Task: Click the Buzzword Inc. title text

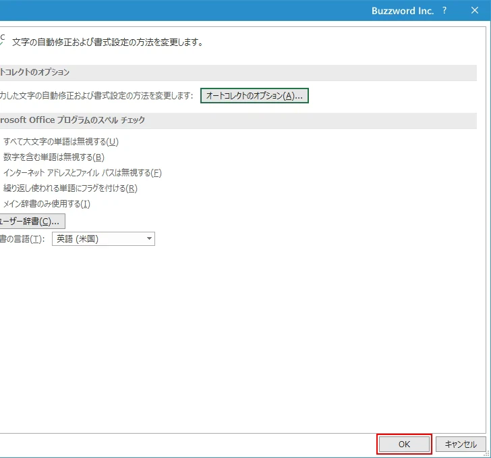Action: (x=403, y=11)
